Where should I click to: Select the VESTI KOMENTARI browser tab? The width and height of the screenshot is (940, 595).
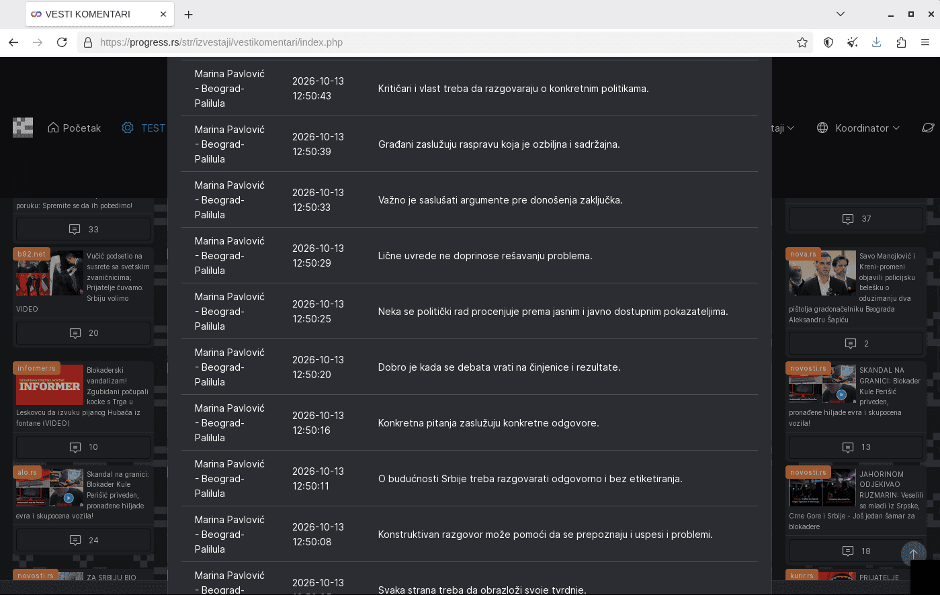(99, 14)
